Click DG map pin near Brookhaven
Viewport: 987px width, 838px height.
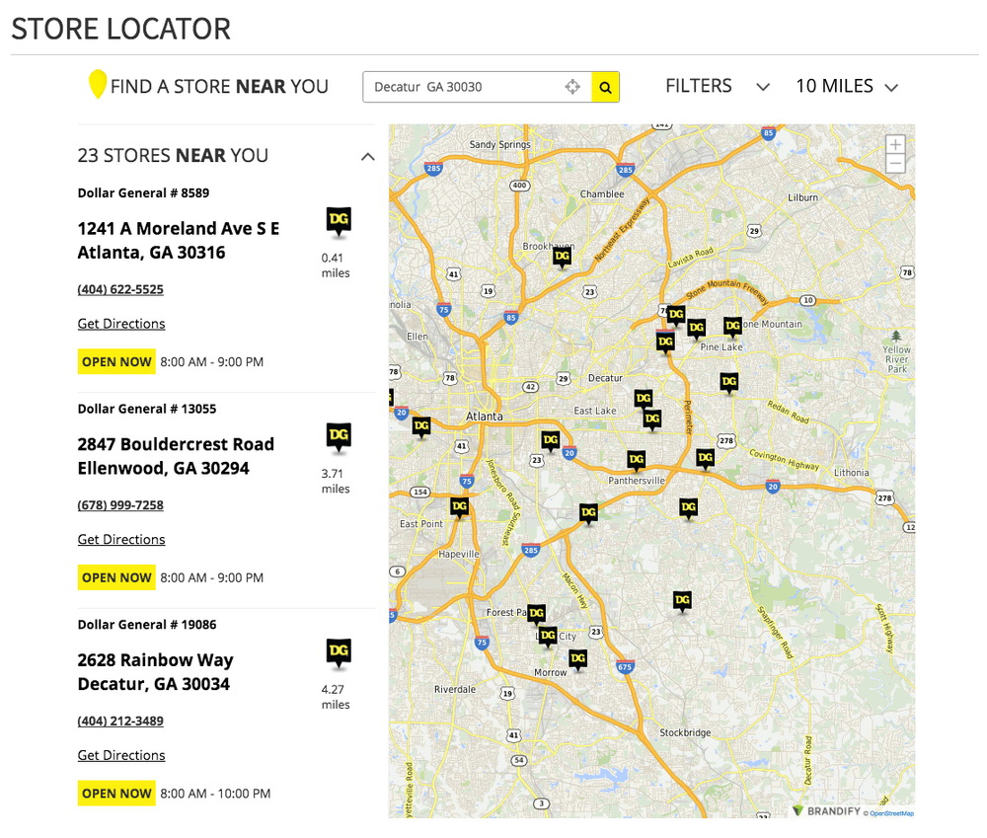pyautogui.click(x=563, y=257)
